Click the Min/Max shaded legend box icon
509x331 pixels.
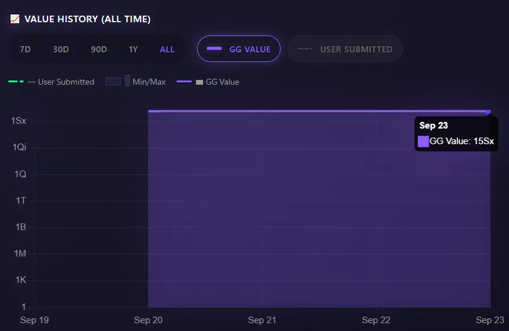click(113, 82)
